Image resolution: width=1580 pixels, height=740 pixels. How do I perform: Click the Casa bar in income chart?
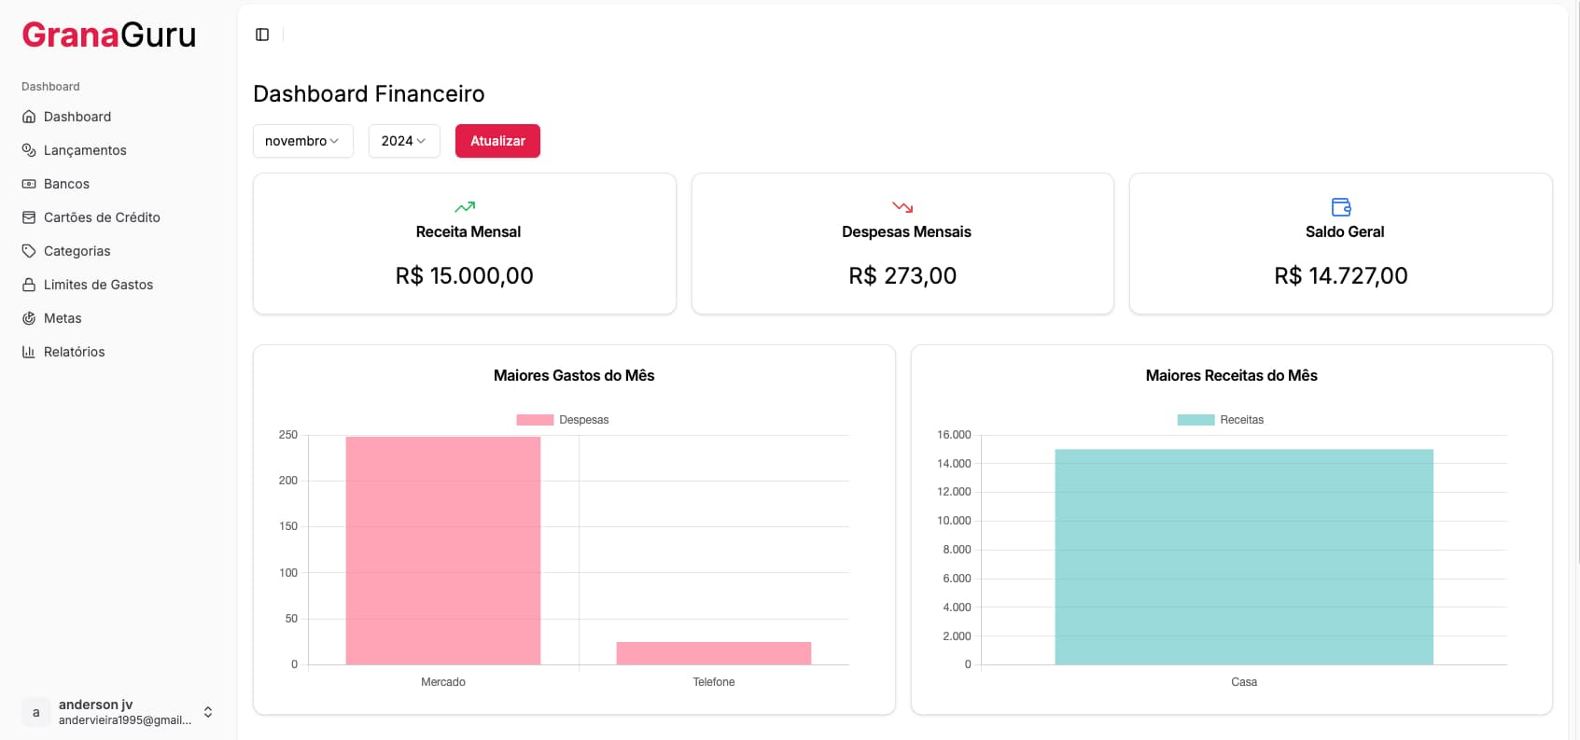(x=1244, y=557)
